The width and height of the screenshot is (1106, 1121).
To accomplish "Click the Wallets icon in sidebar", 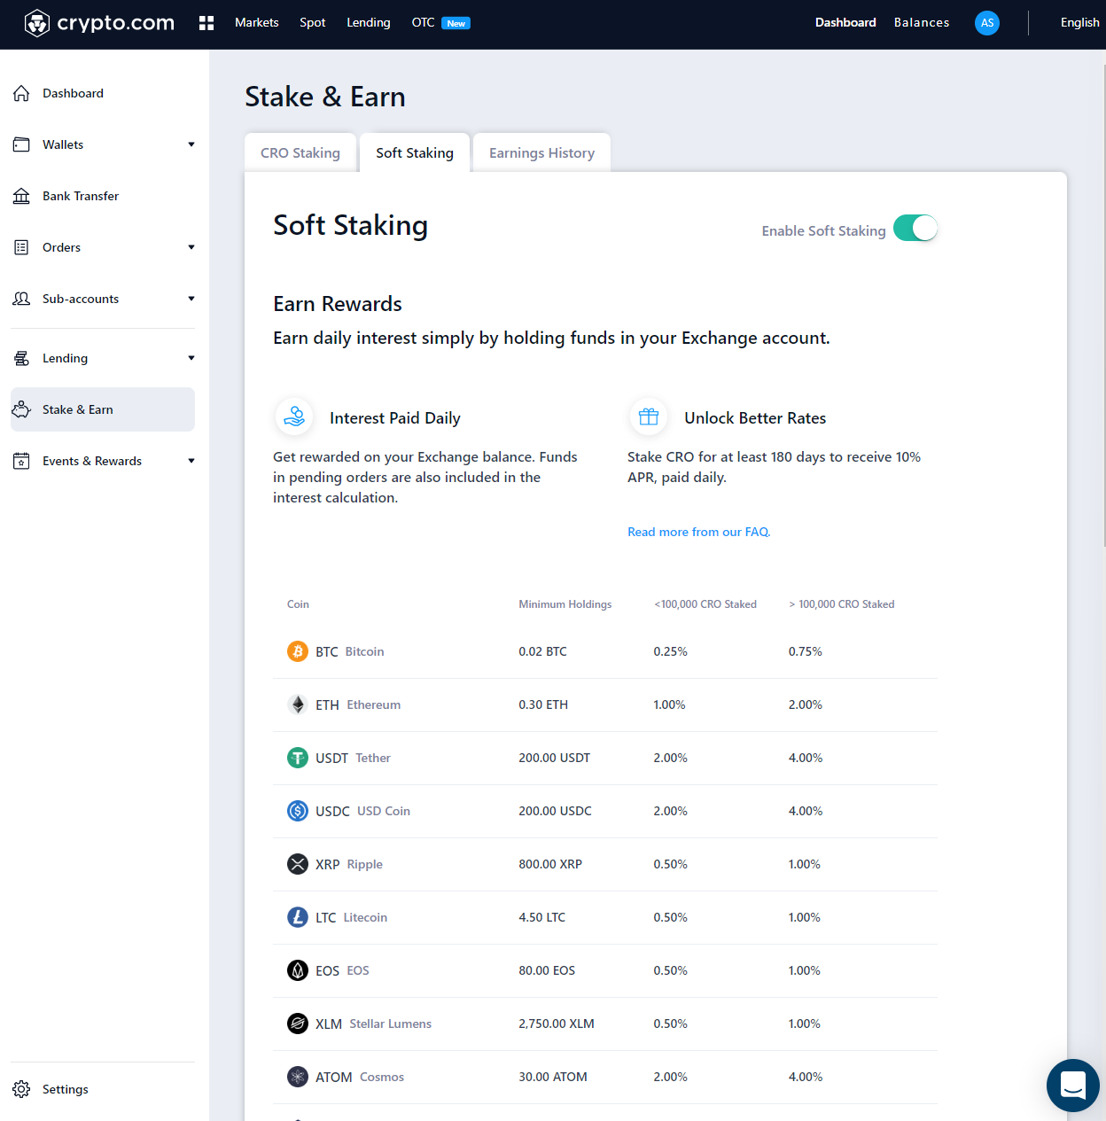I will [21, 144].
